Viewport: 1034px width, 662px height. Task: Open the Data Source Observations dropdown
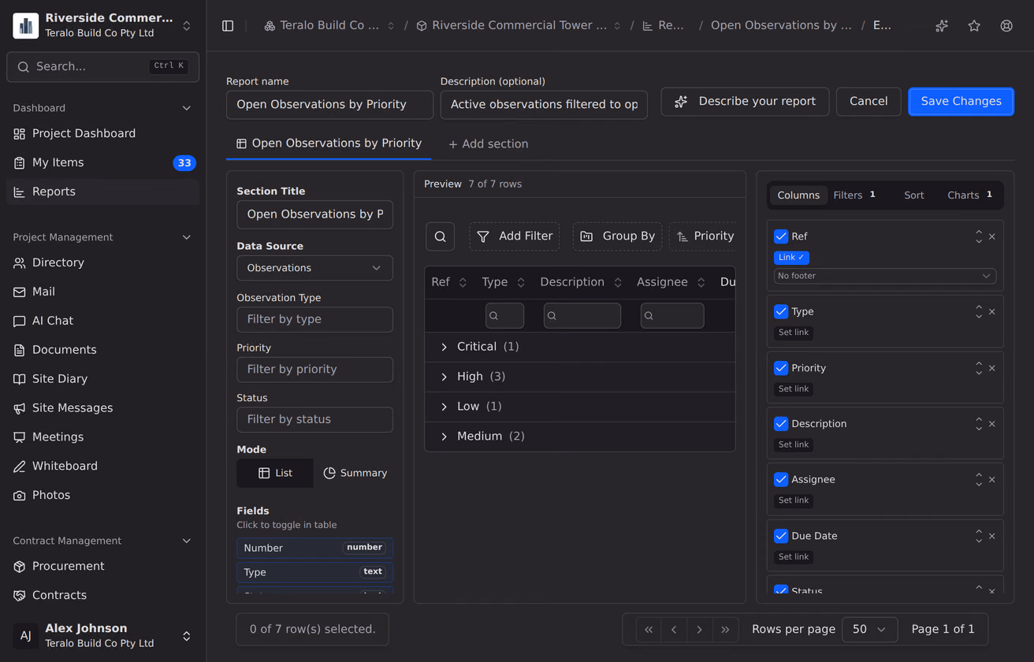314,268
